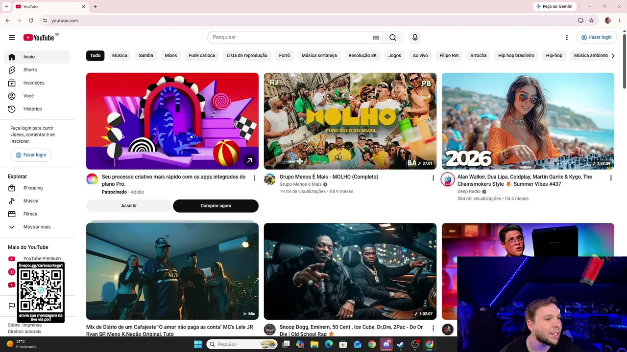Open the YouTube guide hamburger menu

(12, 38)
